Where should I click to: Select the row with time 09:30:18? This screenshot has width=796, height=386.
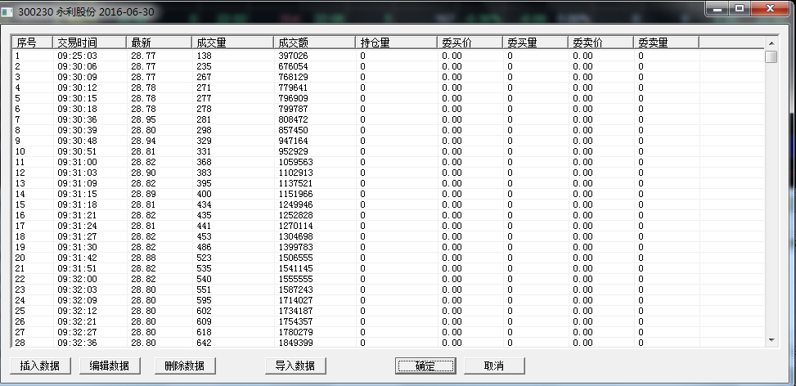(x=388, y=109)
